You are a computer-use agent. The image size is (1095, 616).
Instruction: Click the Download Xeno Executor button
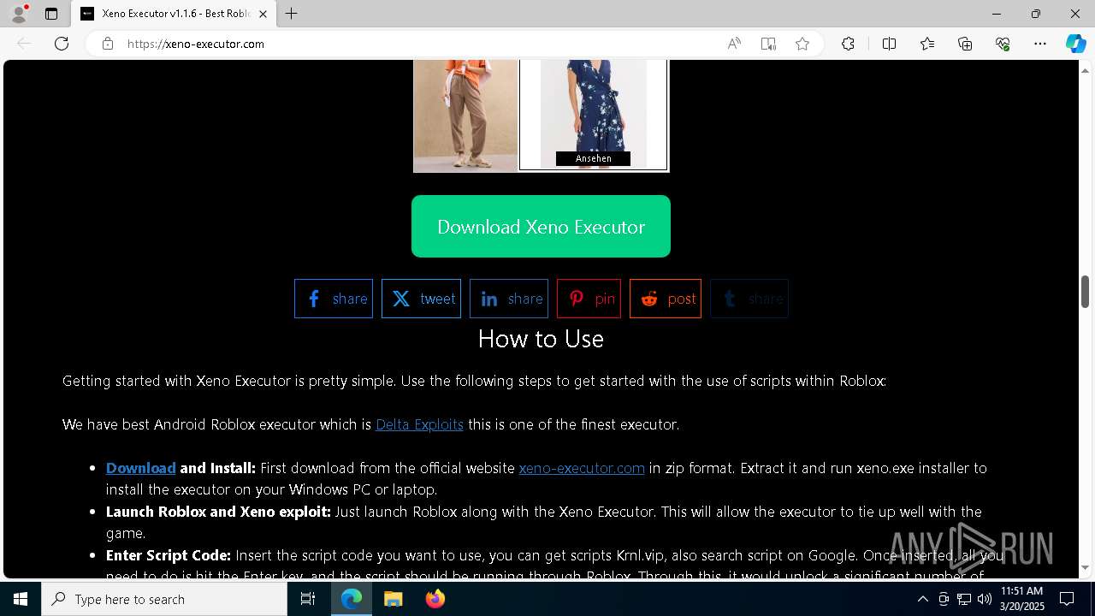[x=541, y=226]
